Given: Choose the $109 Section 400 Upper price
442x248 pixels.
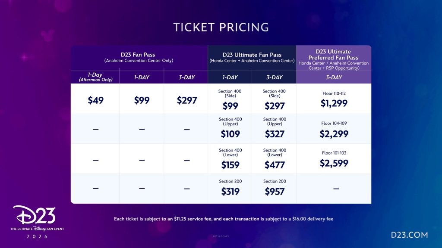Looking at the screenshot, I should tap(230, 134).
